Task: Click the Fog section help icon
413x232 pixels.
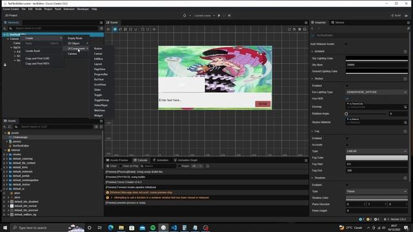Action: (x=405, y=131)
